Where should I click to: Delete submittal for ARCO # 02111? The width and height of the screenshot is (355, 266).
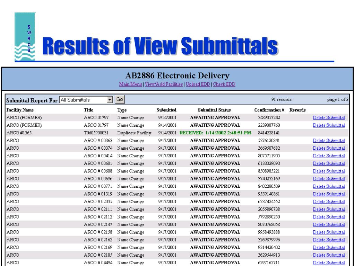coord(329,209)
